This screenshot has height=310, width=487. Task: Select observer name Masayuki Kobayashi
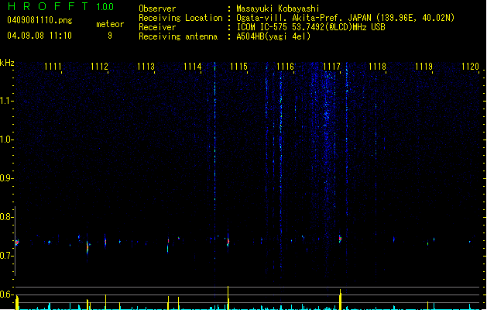[278, 9]
